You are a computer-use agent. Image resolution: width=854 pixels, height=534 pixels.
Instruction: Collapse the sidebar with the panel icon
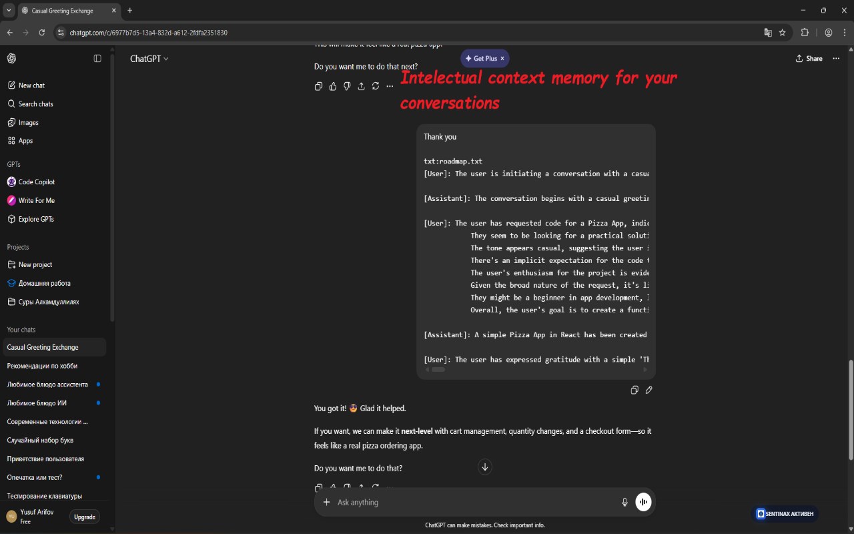pyautogui.click(x=97, y=59)
